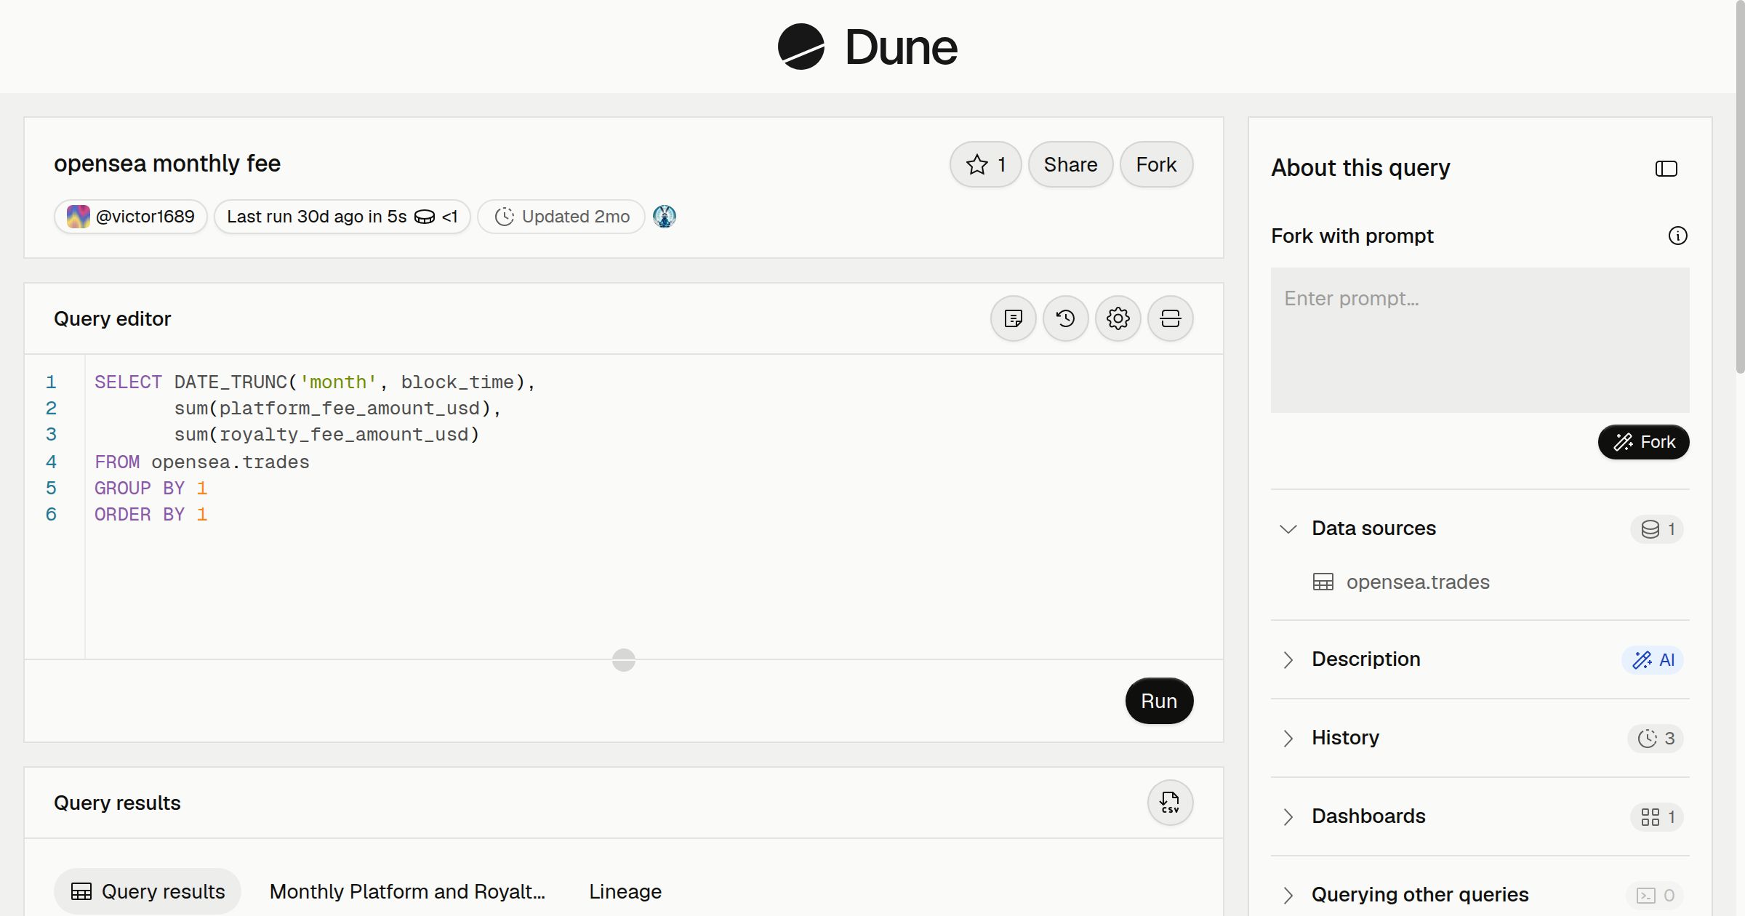Click the Dune logo icon
Viewport: 1745px width, 916px height.
tap(801, 47)
